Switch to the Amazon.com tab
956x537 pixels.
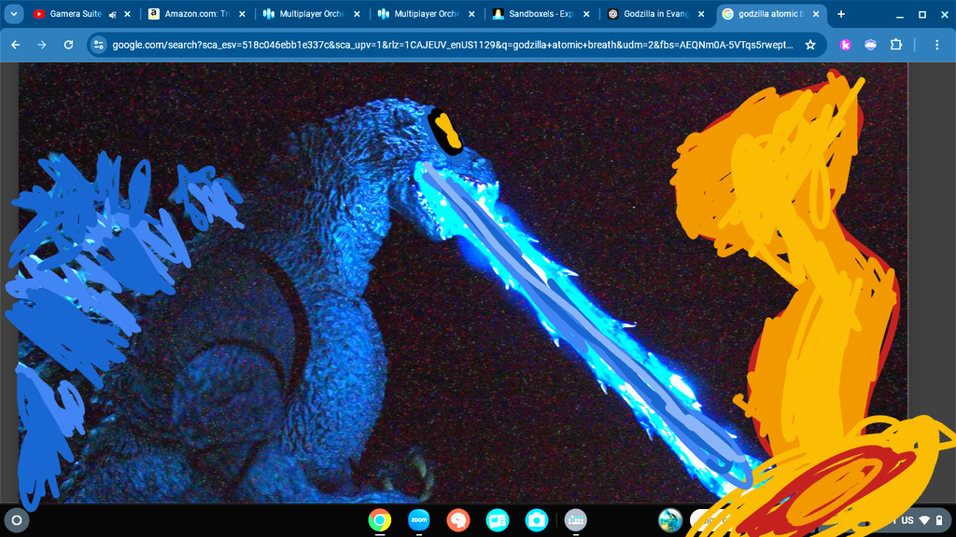tap(197, 13)
